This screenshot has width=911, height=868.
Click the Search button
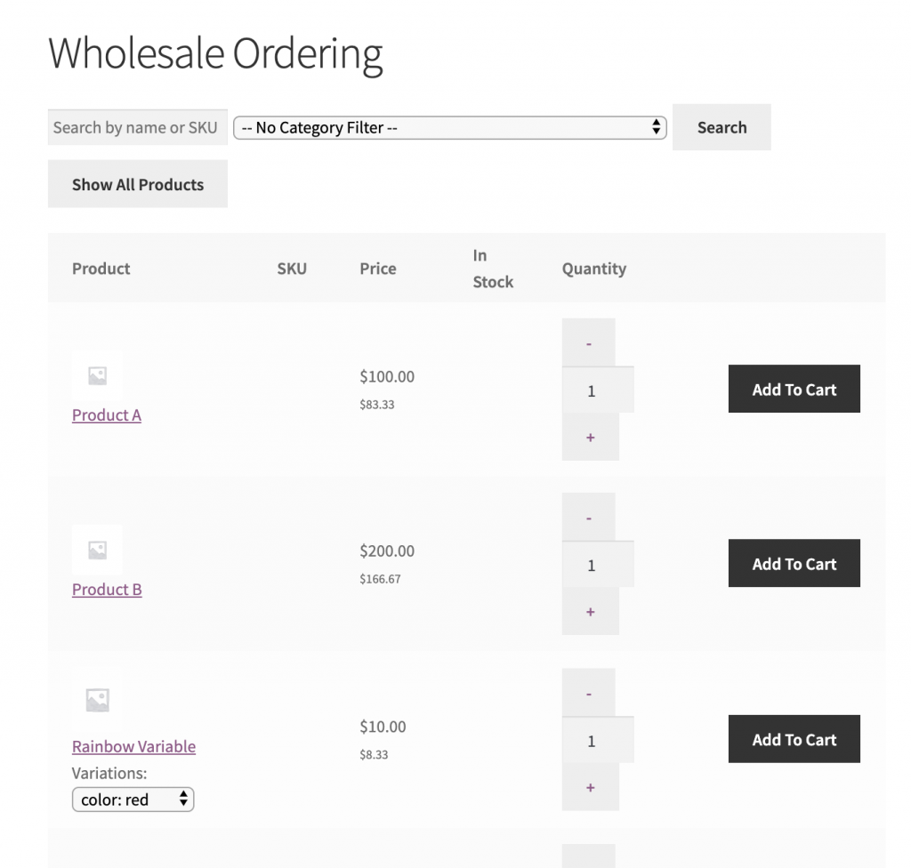[722, 127]
